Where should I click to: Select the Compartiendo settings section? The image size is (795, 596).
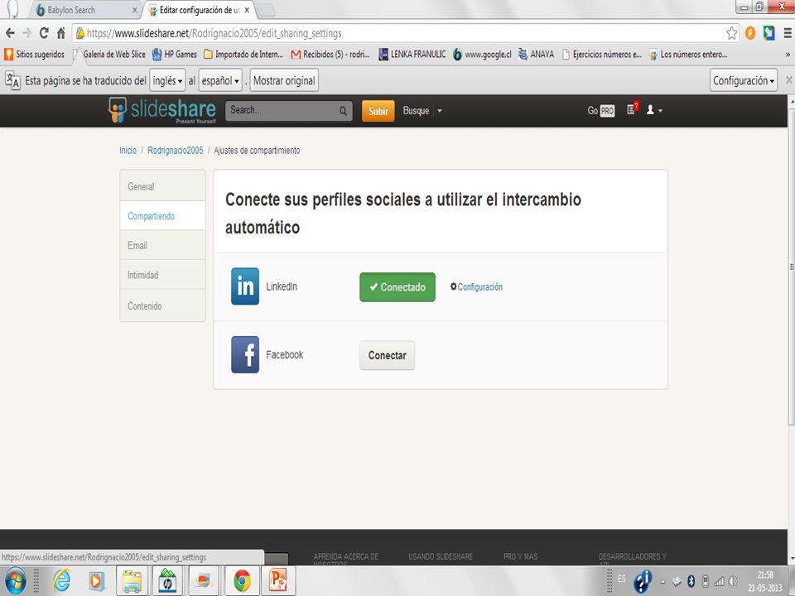point(163,216)
